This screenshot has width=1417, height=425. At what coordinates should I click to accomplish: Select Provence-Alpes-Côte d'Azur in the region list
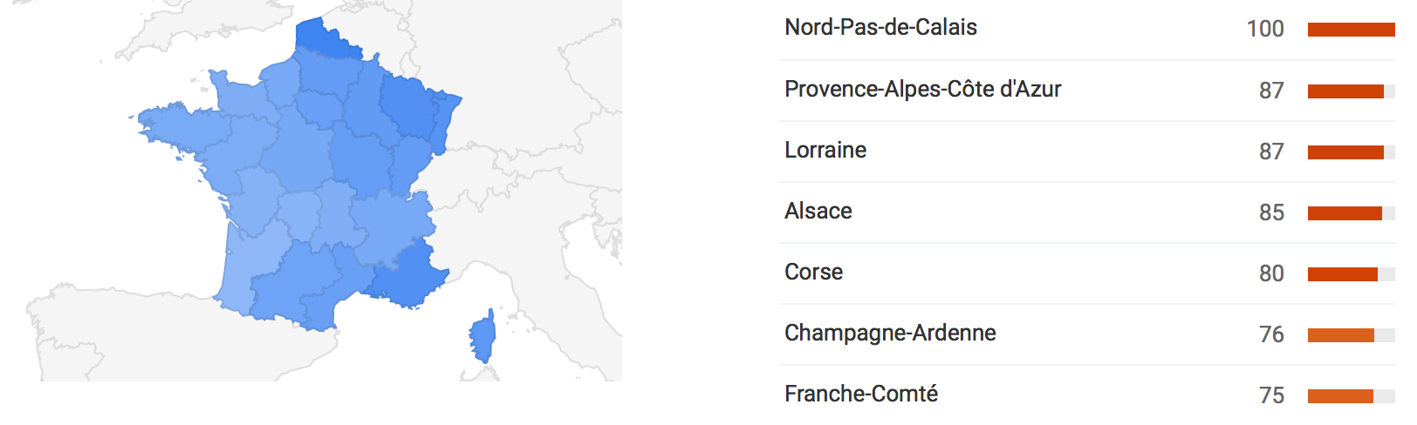pyautogui.click(x=922, y=90)
